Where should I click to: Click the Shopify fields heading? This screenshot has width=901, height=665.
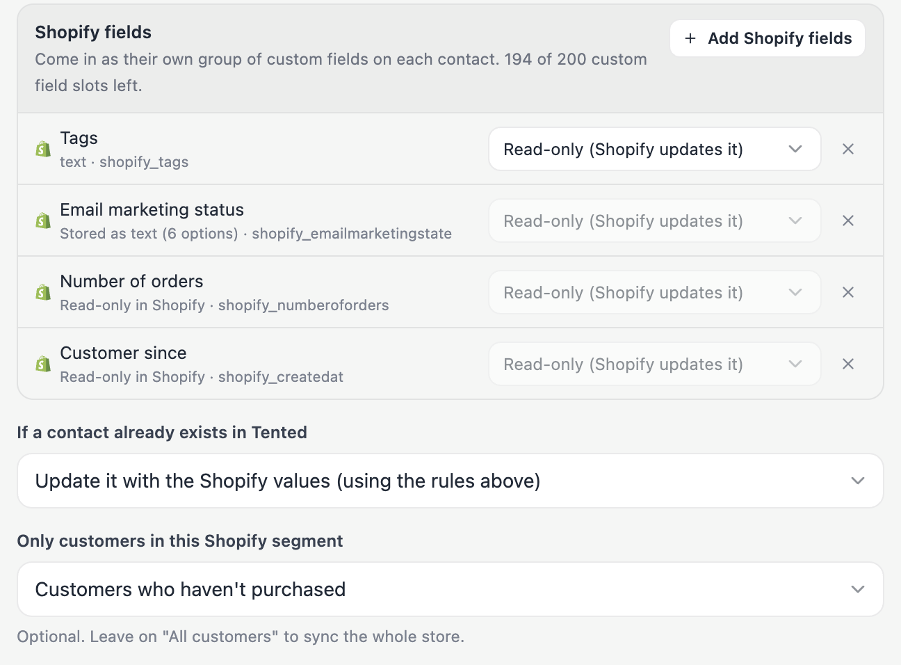point(93,32)
